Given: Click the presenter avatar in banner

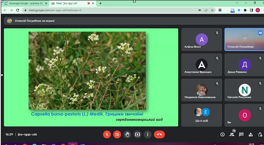Looking at the screenshot, I should [9, 21].
